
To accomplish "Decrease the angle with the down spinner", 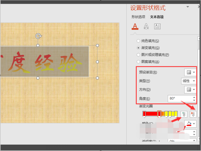I will (x=194, y=100).
